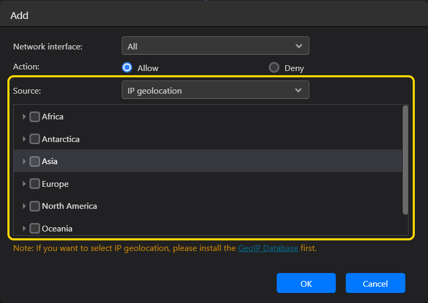This screenshot has width=428, height=303.
Task: Open the GeoIP Database link
Action: pyautogui.click(x=268, y=248)
